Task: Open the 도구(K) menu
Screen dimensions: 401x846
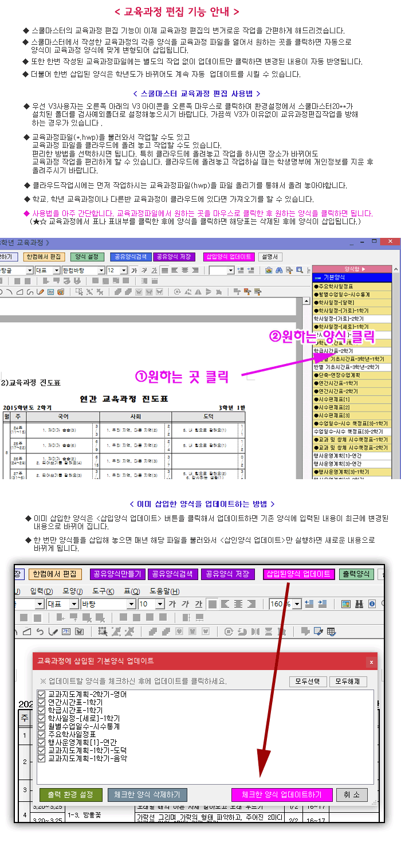Action: [x=103, y=591]
